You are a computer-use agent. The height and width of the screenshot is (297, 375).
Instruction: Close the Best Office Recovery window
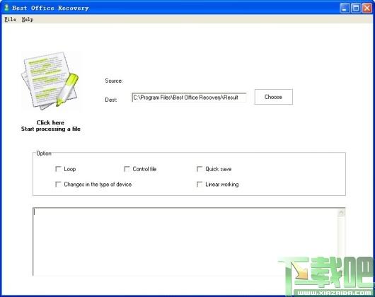click(367, 8)
